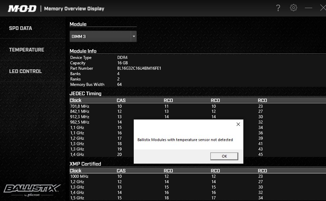Open the TEMPERATURE section
Viewport: 326px width, 201px height.
point(27,50)
